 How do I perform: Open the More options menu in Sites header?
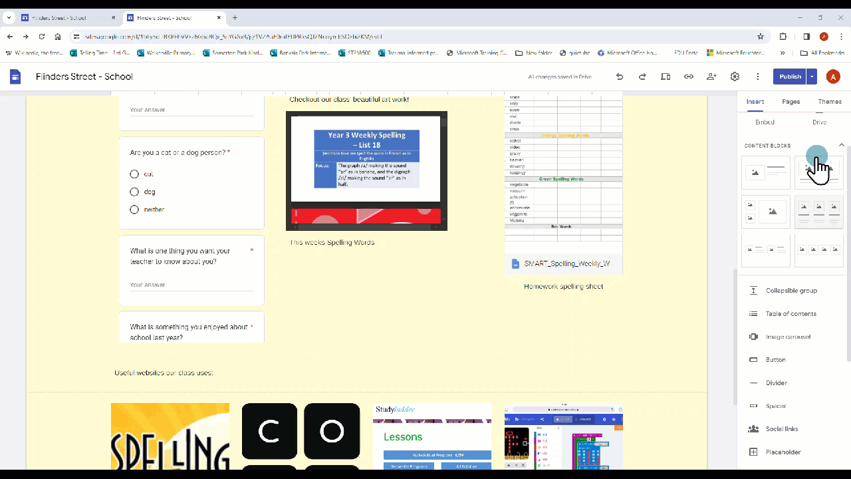(758, 77)
